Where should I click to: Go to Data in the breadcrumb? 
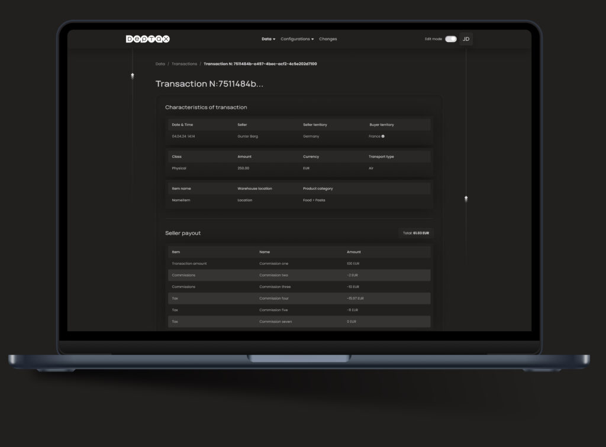coord(160,64)
